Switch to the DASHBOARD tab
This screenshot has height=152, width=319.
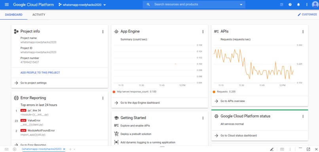(x=13, y=15)
